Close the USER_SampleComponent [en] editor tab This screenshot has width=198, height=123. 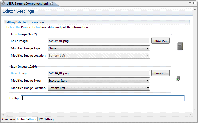pyautogui.click(x=51, y=3)
